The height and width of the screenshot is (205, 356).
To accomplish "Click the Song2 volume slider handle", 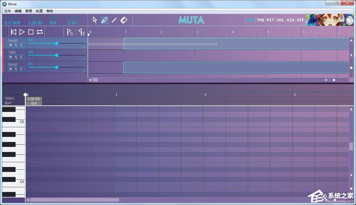I will [57, 43].
